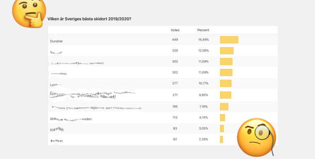Screen dimensions: 315x159
Task: Click the yellow bar beside 10,17%
Action: 226,83
